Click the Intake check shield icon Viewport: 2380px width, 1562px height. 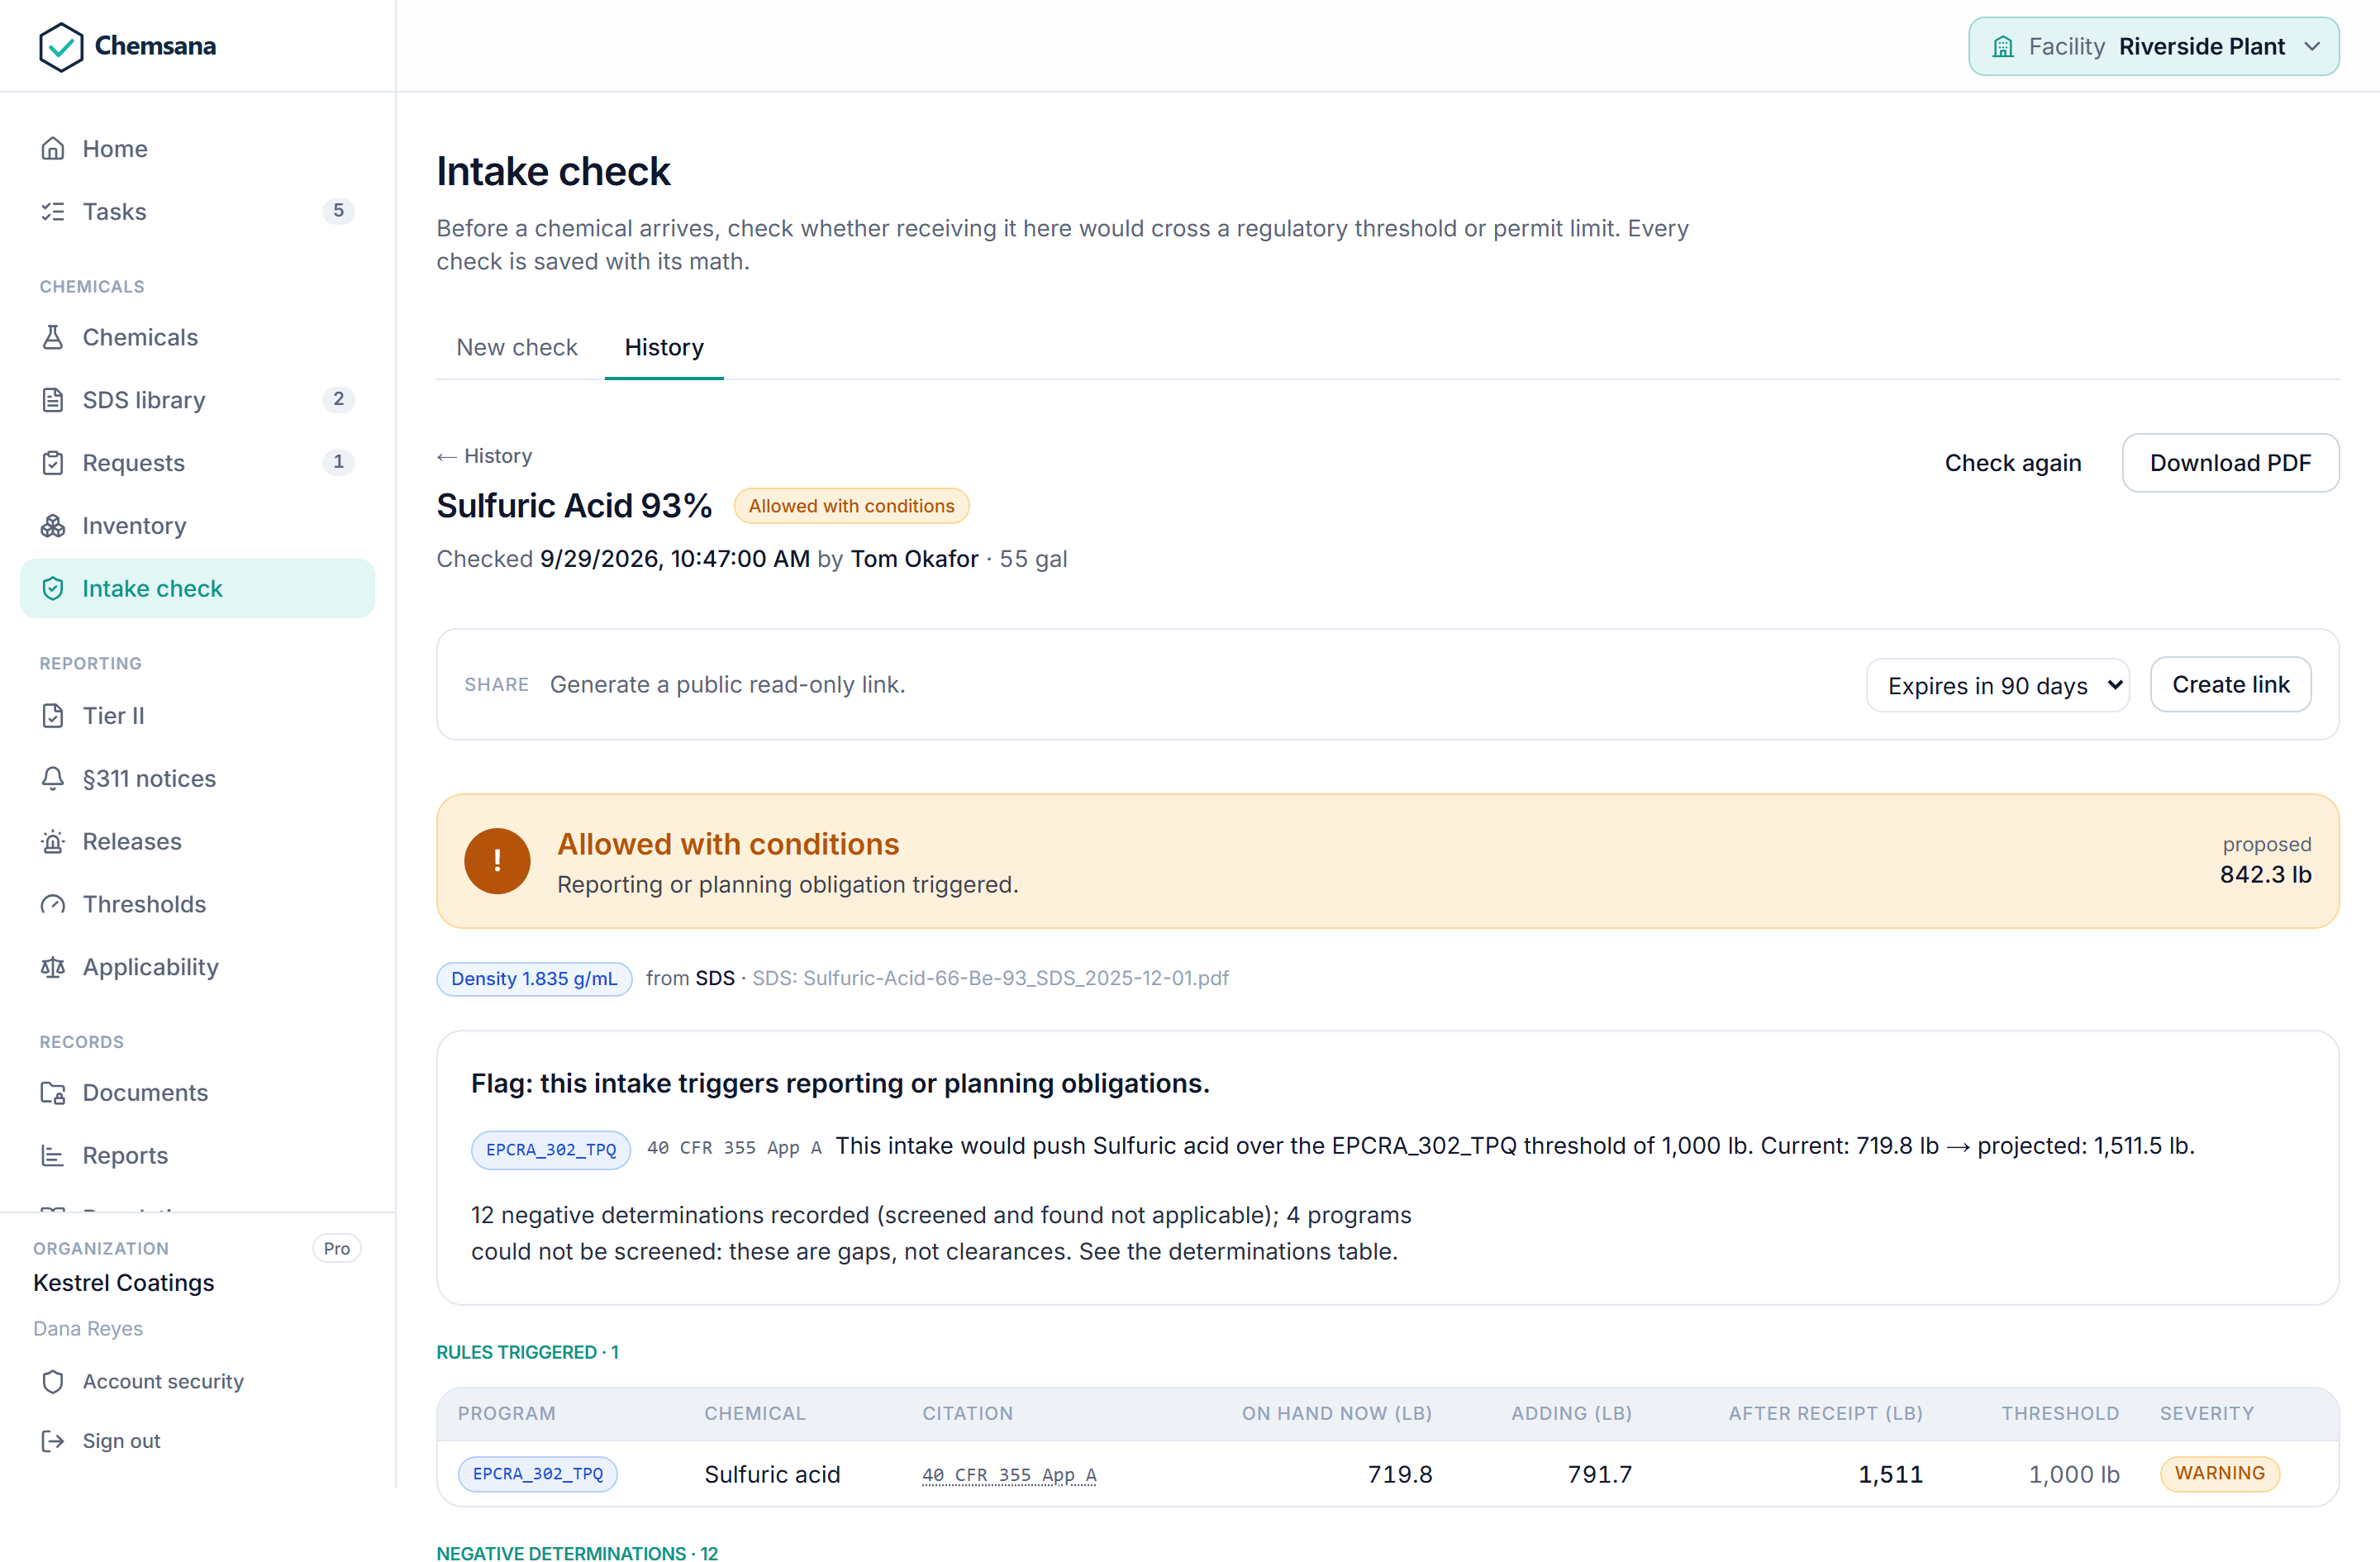click(53, 589)
